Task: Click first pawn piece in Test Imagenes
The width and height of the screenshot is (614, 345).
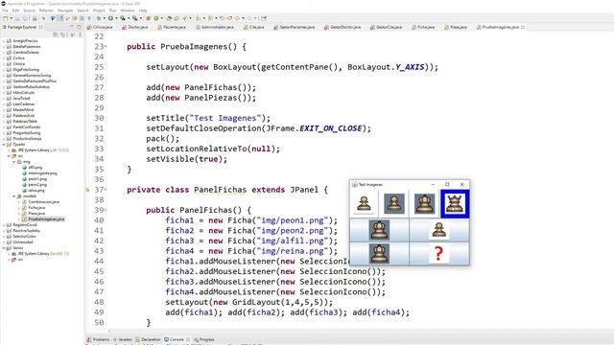Action: (364, 204)
